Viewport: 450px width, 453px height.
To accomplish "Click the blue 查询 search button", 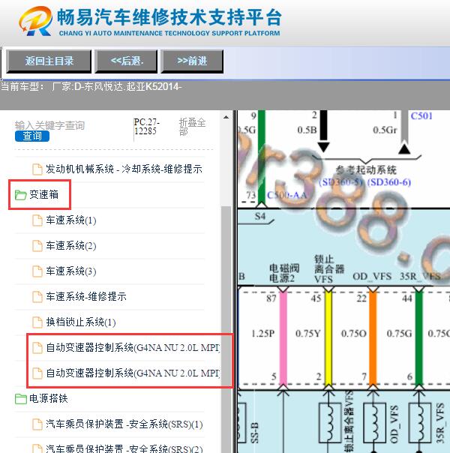I will 32,136.
